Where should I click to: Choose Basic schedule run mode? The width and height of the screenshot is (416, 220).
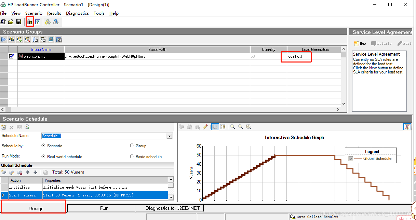(x=132, y=156)
